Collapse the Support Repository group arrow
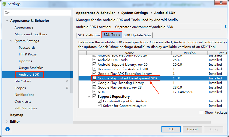The height and width of the screenshot is (137, 229). [x=89, y=97]
